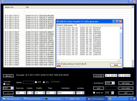Viewport: 137px width, 101px height.
Task: Click the emulator progress bar indicator
Action: [68, 66]
